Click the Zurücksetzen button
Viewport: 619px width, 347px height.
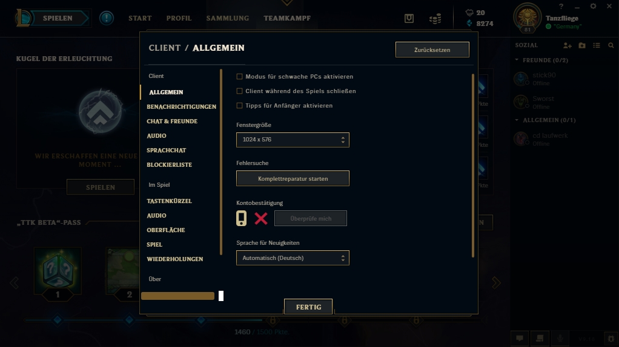[432, 50]
